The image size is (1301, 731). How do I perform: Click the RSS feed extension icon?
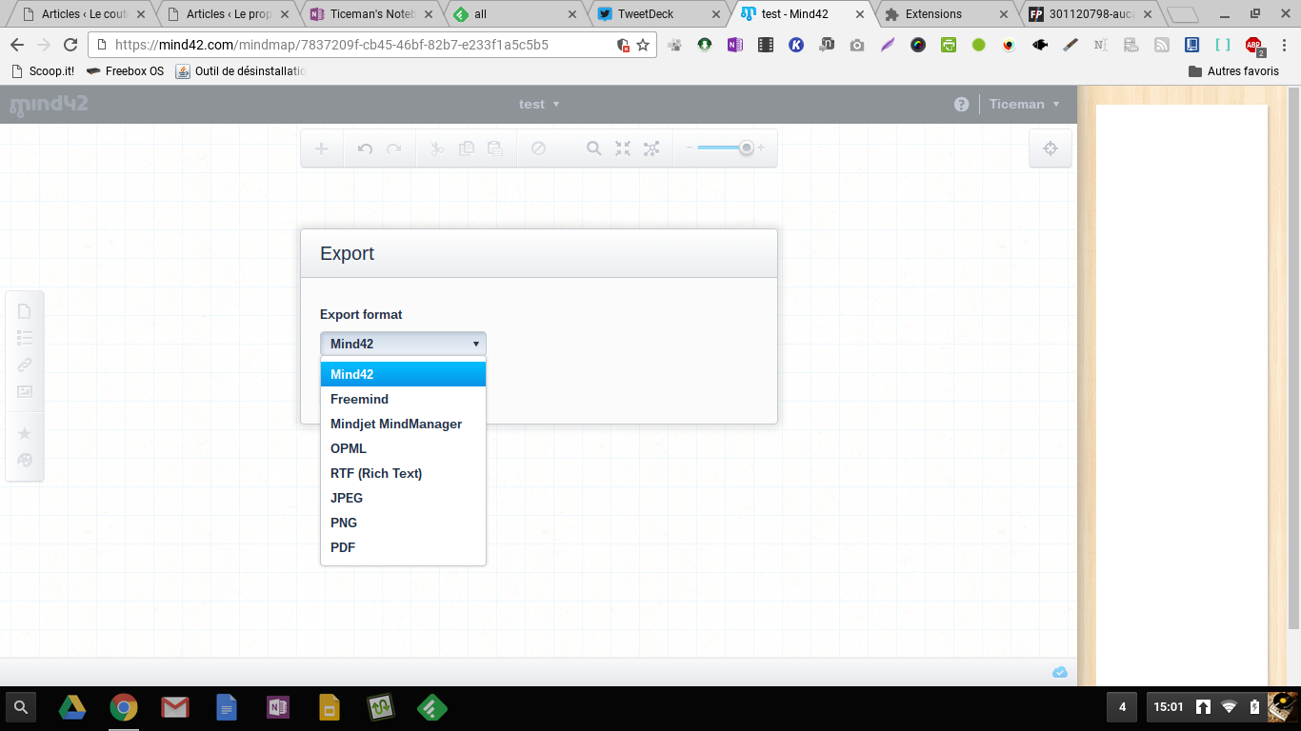tap(1161, 45)
